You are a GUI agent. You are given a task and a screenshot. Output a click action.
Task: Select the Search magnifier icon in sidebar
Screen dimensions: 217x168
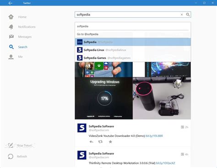coord(11,47)
